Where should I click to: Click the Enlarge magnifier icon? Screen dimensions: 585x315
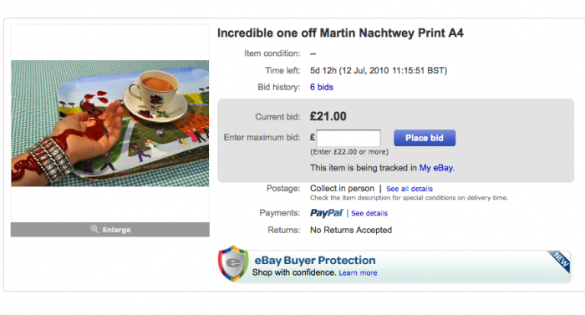[94, 229]
